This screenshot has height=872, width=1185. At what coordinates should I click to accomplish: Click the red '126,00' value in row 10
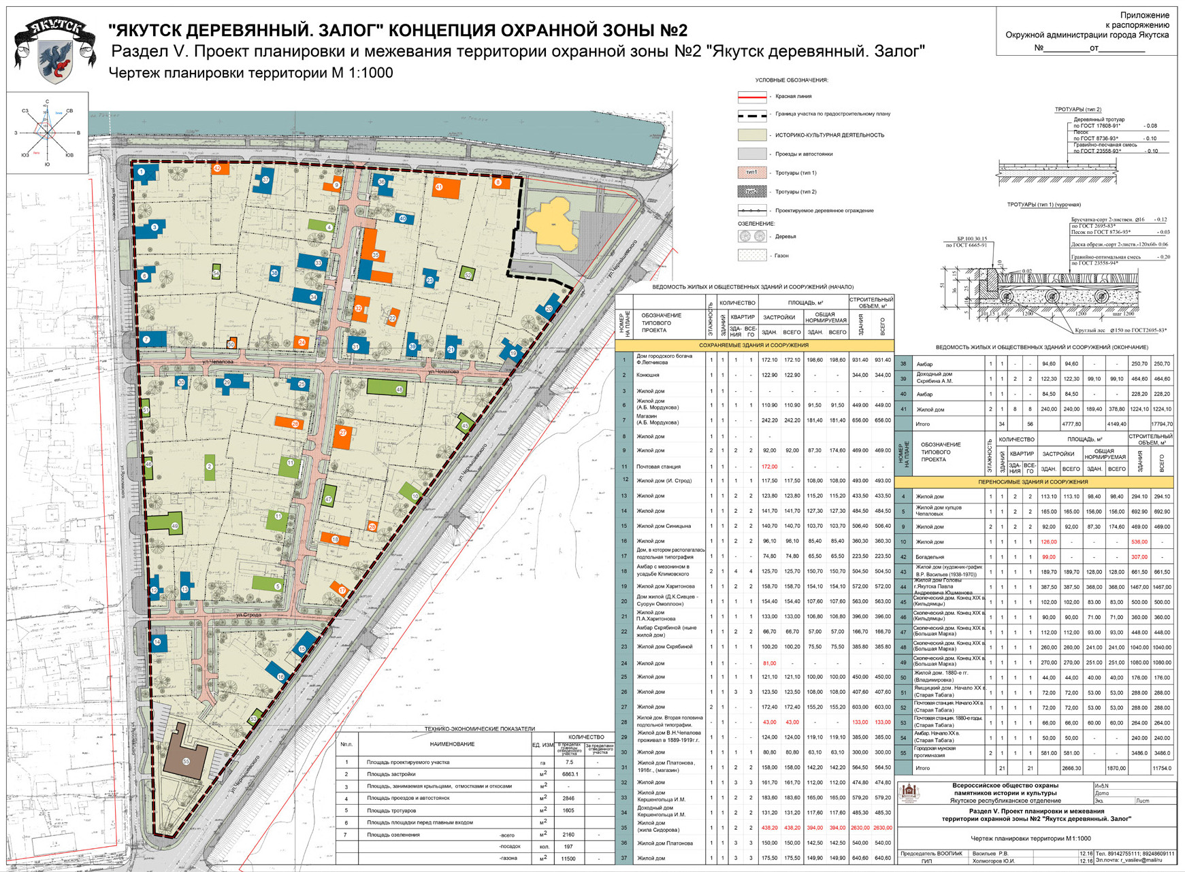[1049, 542]
